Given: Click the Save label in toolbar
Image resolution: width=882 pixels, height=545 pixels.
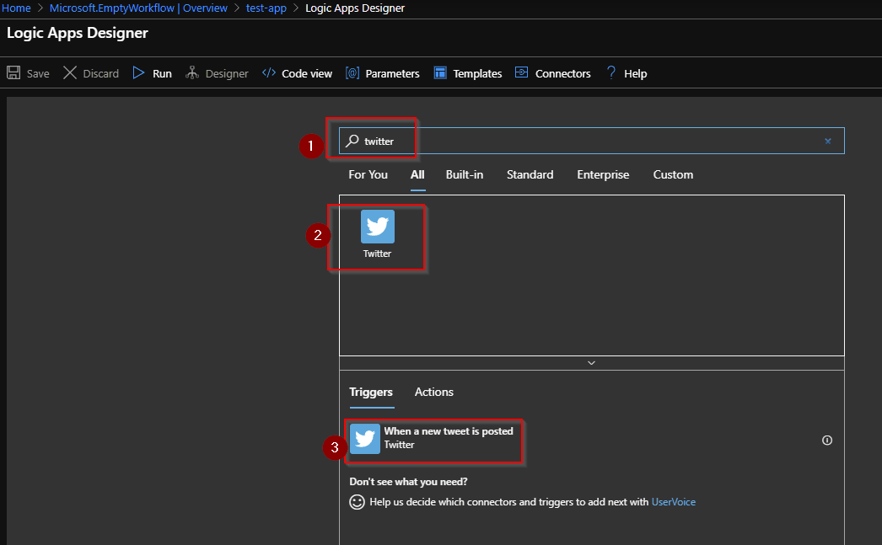Looking at the screenshot, I should tap(38, 73).
